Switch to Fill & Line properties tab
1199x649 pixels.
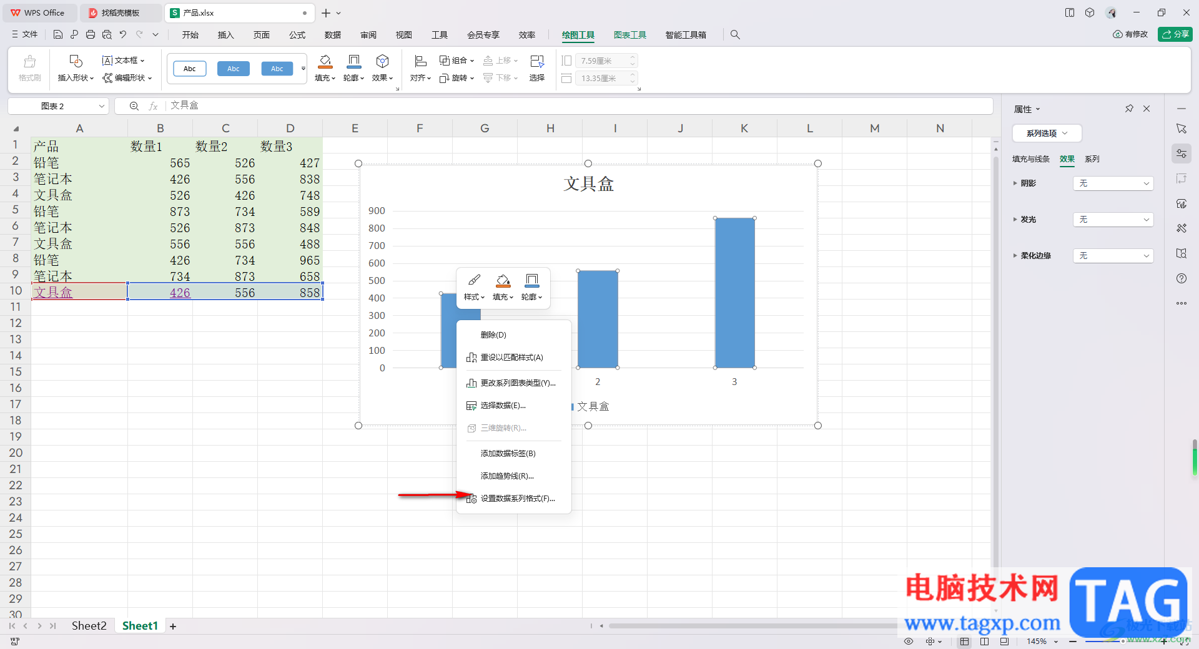(x=1030, y=159)
